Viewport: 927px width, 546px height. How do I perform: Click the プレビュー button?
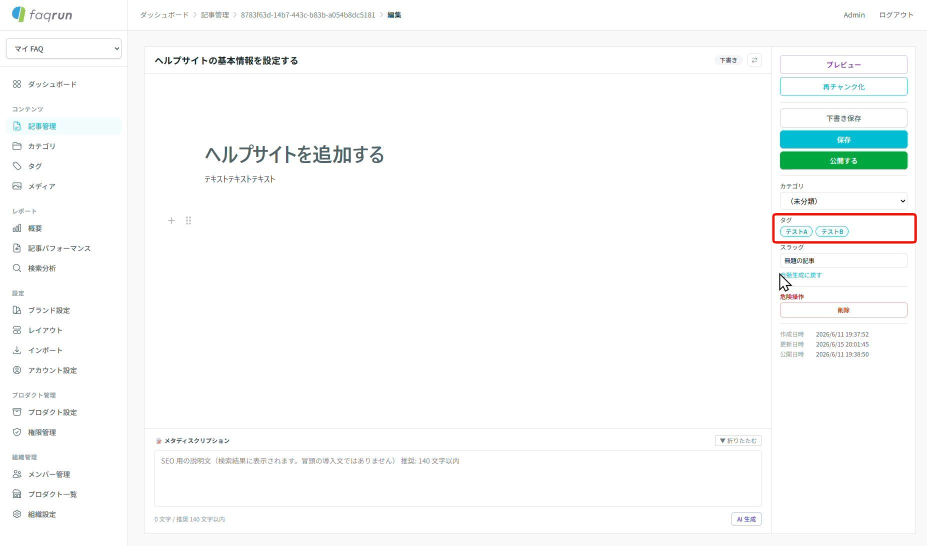[x=843, y=64]
